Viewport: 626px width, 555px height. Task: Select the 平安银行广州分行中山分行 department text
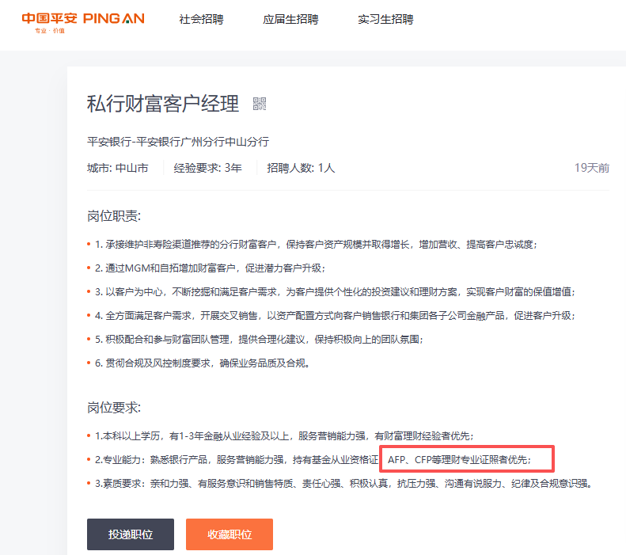178,142
